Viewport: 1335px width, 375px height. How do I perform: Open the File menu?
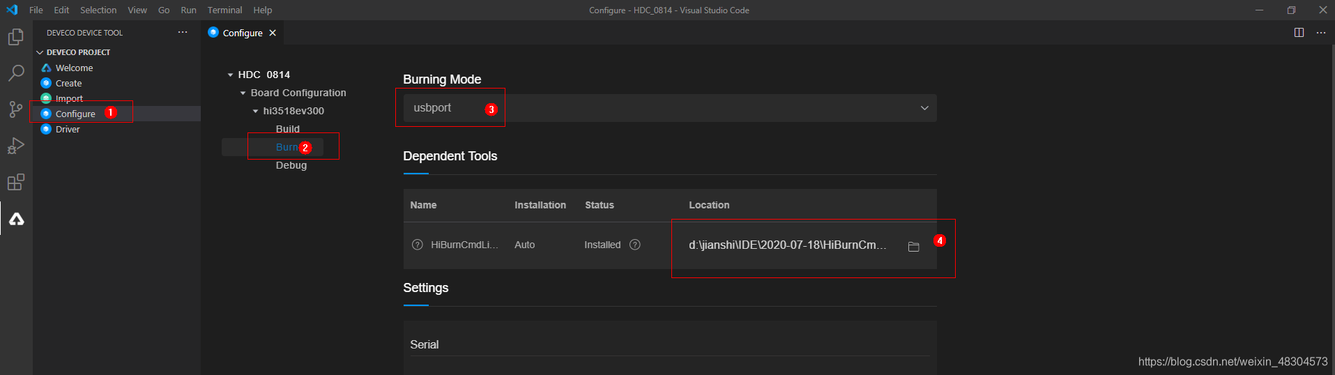pos(36,10)
